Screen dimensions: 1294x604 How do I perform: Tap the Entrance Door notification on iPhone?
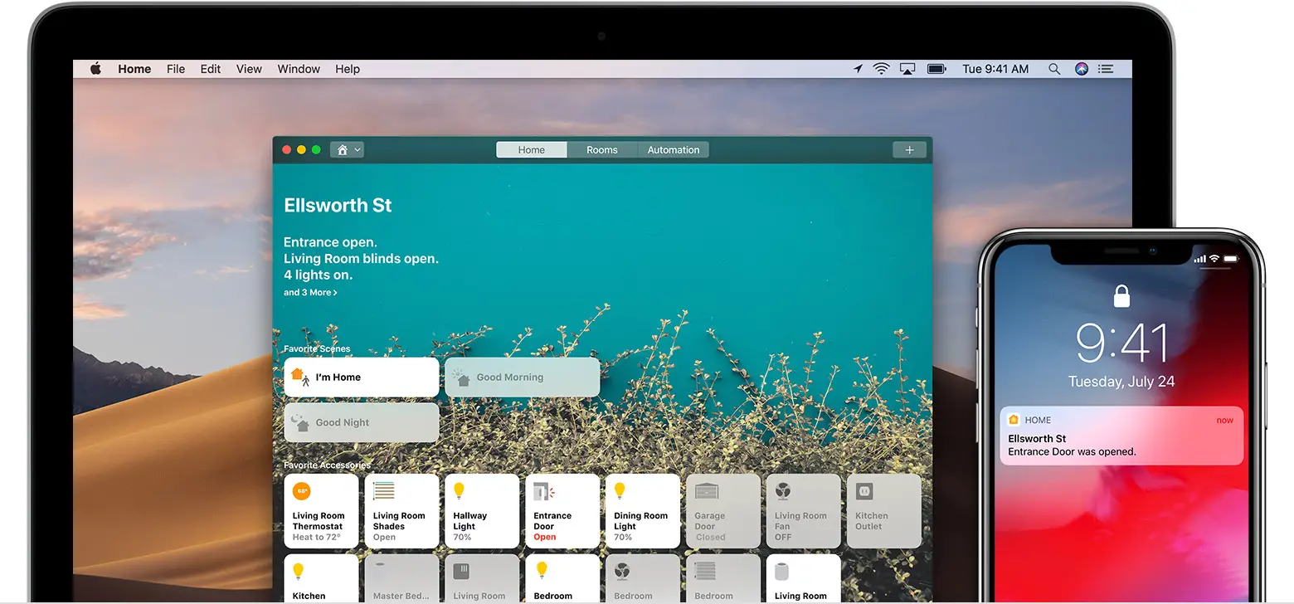(1121, 436)
